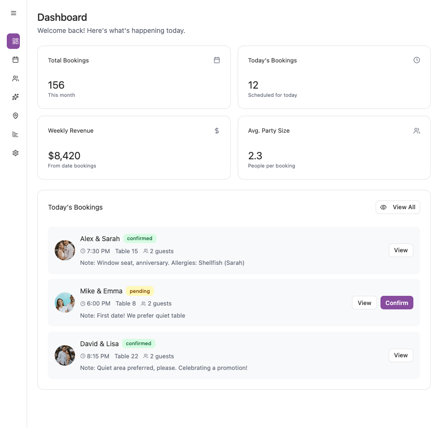Open the Dashboard grid icon in sidebar

pyautogui.click(x=14, y=41)
